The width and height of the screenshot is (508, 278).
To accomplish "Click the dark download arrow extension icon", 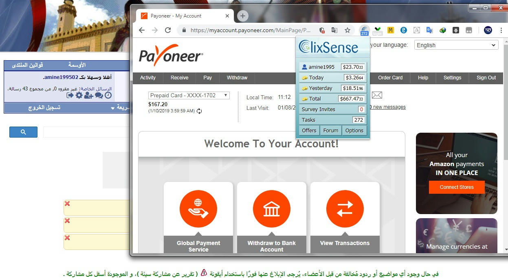I will pos(456,30).
